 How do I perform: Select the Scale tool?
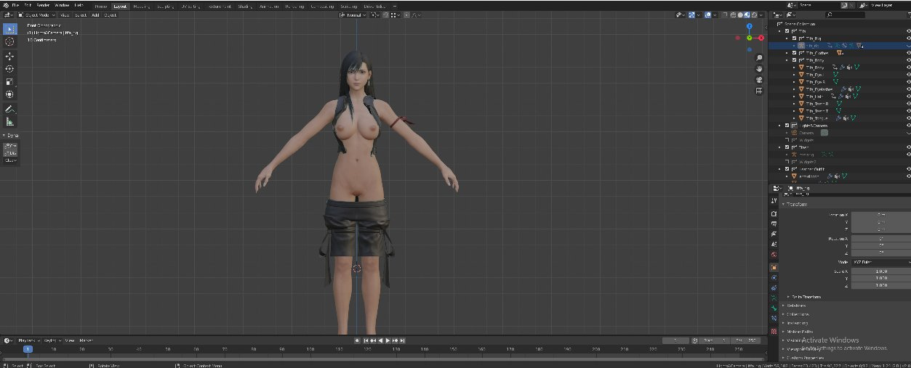pos(9,82)
